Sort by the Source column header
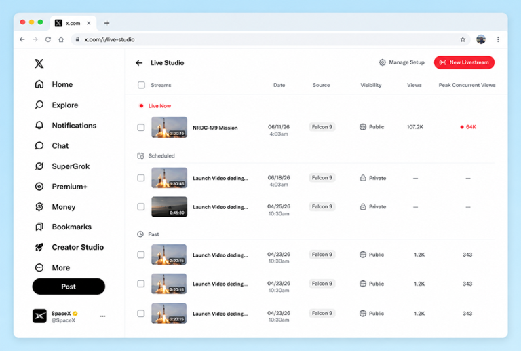The image size is (521, 351). pos(321,85)
